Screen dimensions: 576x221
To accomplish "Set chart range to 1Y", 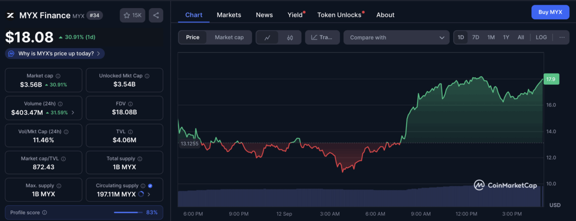I will [x=506, y=37].
